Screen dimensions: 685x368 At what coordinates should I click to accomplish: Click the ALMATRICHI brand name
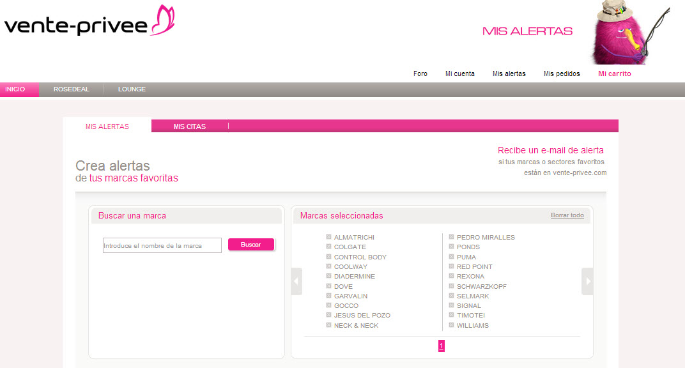(354, 238)
